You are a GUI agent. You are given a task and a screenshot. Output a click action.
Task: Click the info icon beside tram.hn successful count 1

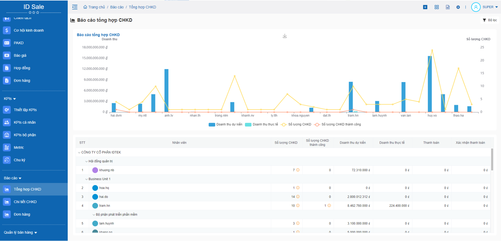[329, 206]
